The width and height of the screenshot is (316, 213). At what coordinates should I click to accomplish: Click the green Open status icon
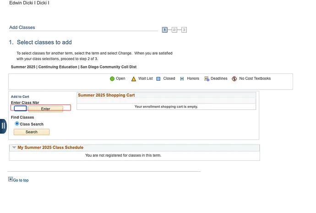point(112,79)
